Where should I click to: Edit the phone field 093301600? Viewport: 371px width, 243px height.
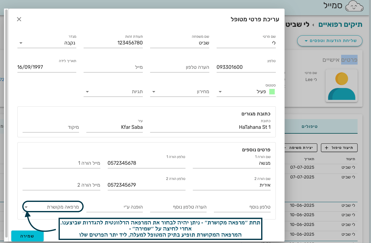point(246,67)
